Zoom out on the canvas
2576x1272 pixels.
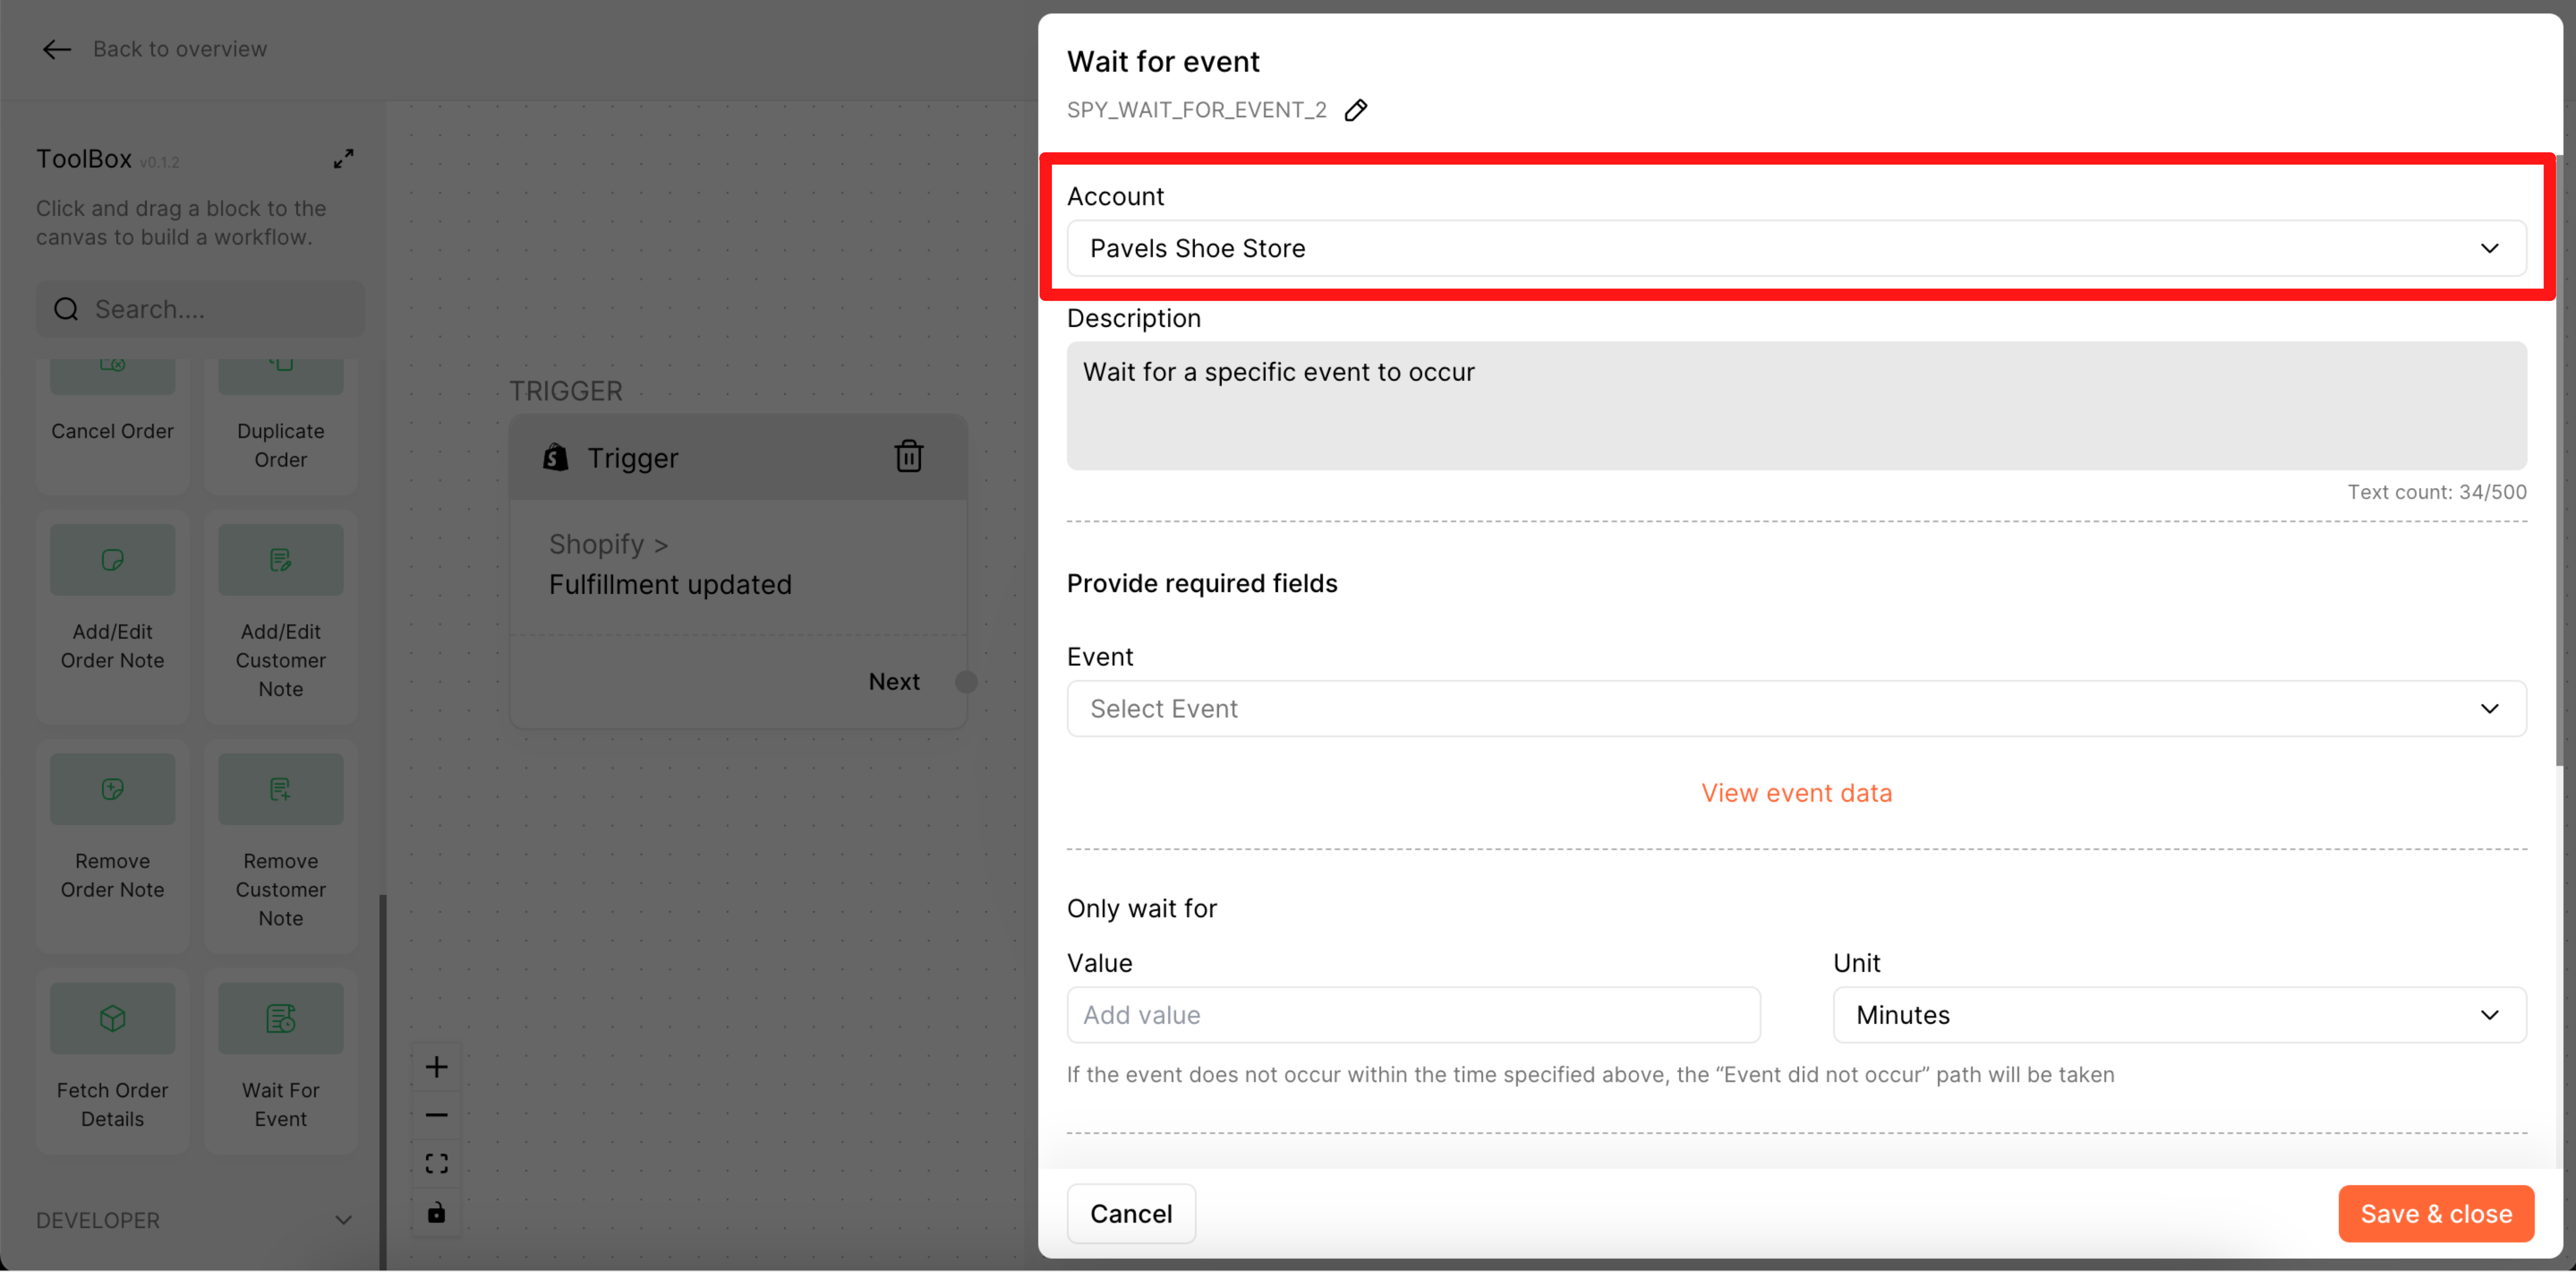pos(437,1115)
